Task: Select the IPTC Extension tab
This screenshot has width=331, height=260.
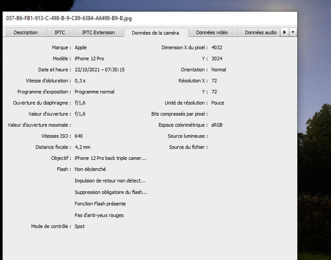Action: point(99,32)
